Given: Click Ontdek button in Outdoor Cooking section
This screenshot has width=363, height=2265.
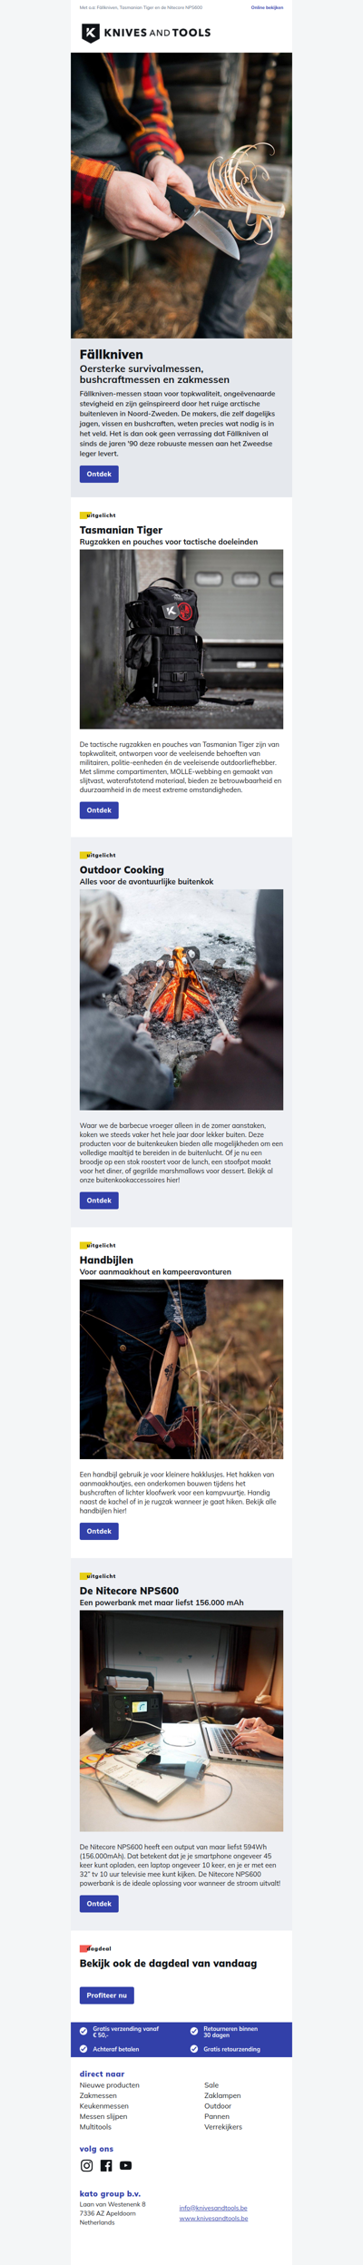Looking at the screenshot, I should (99, 1201).
